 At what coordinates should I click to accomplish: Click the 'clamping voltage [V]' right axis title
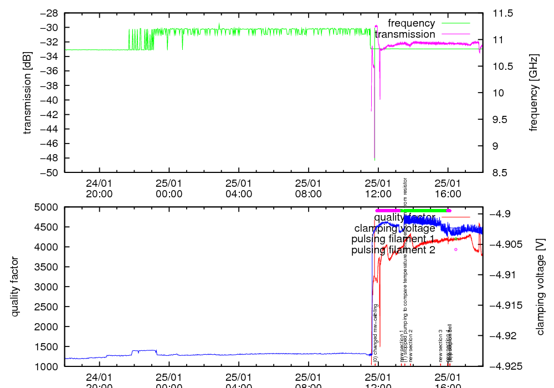point(540,287)
